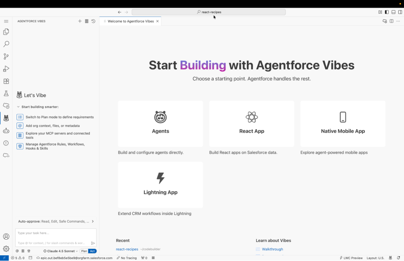The width and height of the screenshot is (404, 261).
Task: Open Agentforce Vibes chat history icon
Action: click(x=93, y=21)
